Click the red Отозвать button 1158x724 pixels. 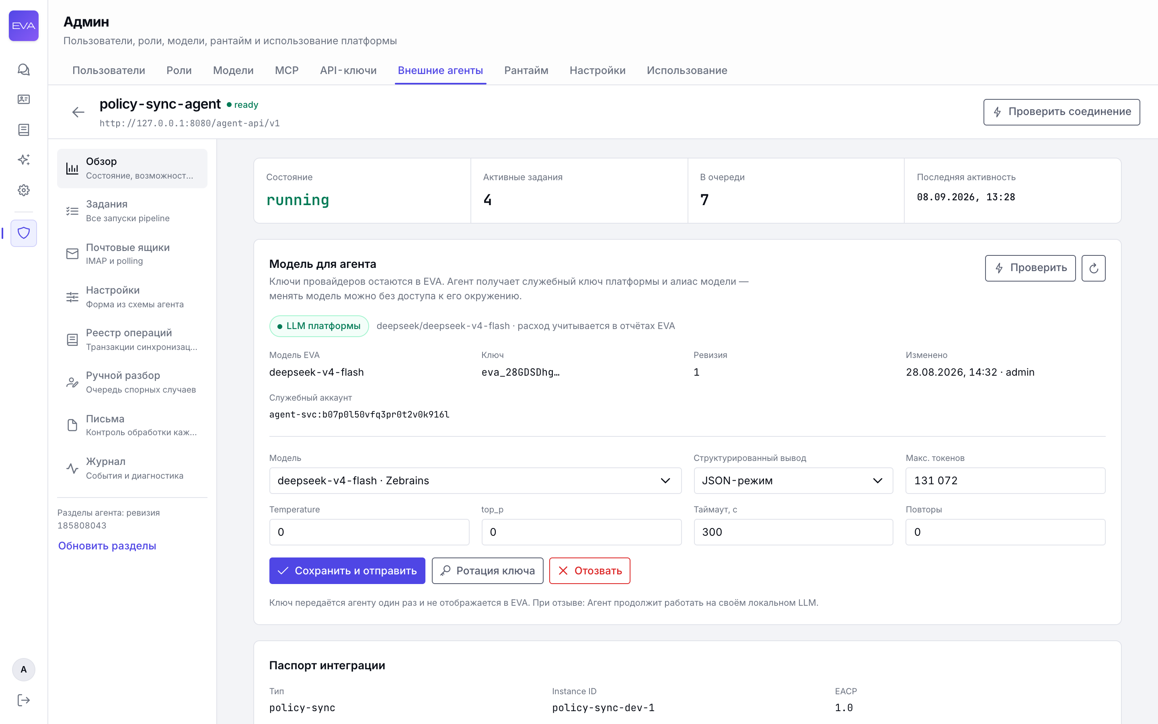(589, 571)
